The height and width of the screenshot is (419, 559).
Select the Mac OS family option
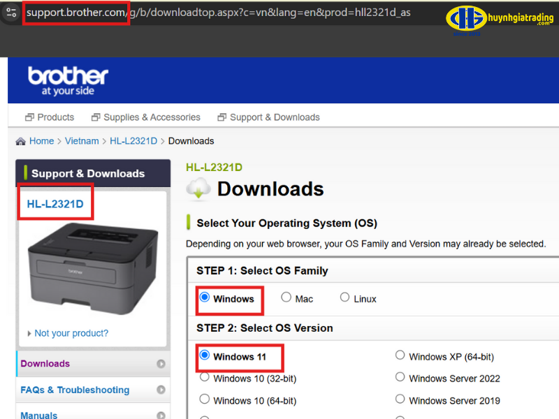point(286,297)
